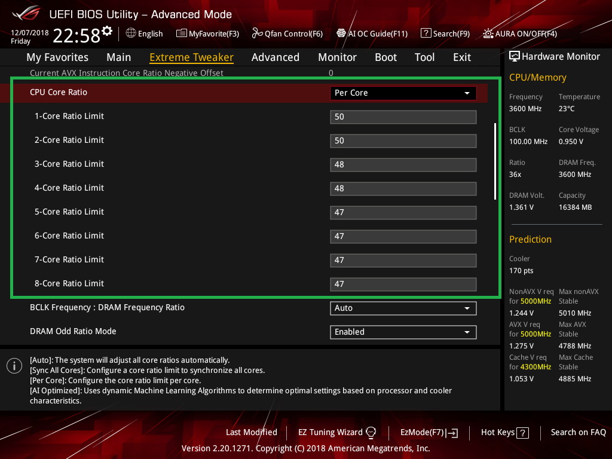
Task: Click 1-Core Ratio Limit input field
Action: click(403, 117)
